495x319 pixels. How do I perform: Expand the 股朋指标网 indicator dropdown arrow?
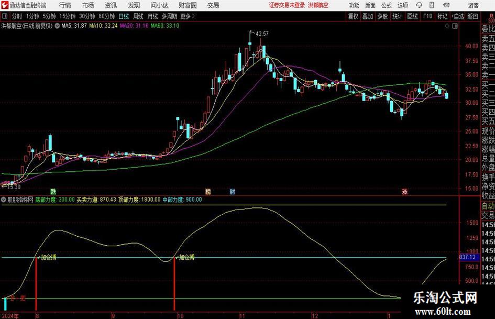[x=4, y=200]
